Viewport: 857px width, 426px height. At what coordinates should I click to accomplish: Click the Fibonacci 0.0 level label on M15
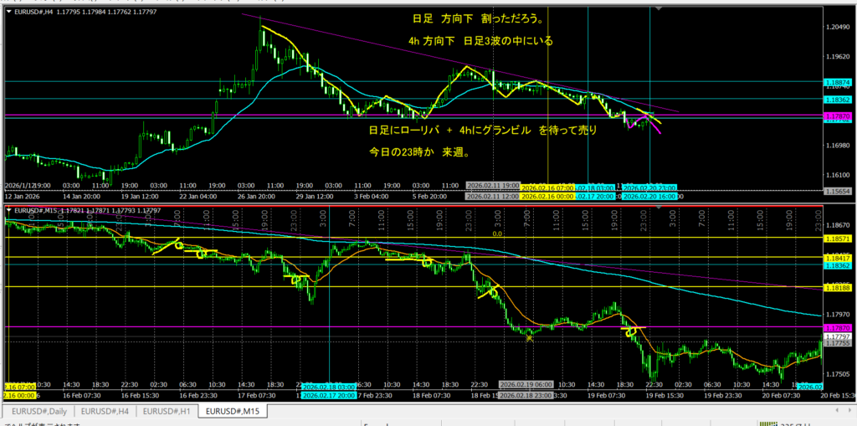click(496, 234)
